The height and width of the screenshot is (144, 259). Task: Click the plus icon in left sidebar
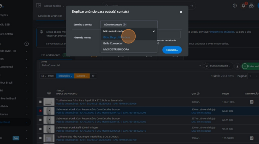[x=26, y=44]
